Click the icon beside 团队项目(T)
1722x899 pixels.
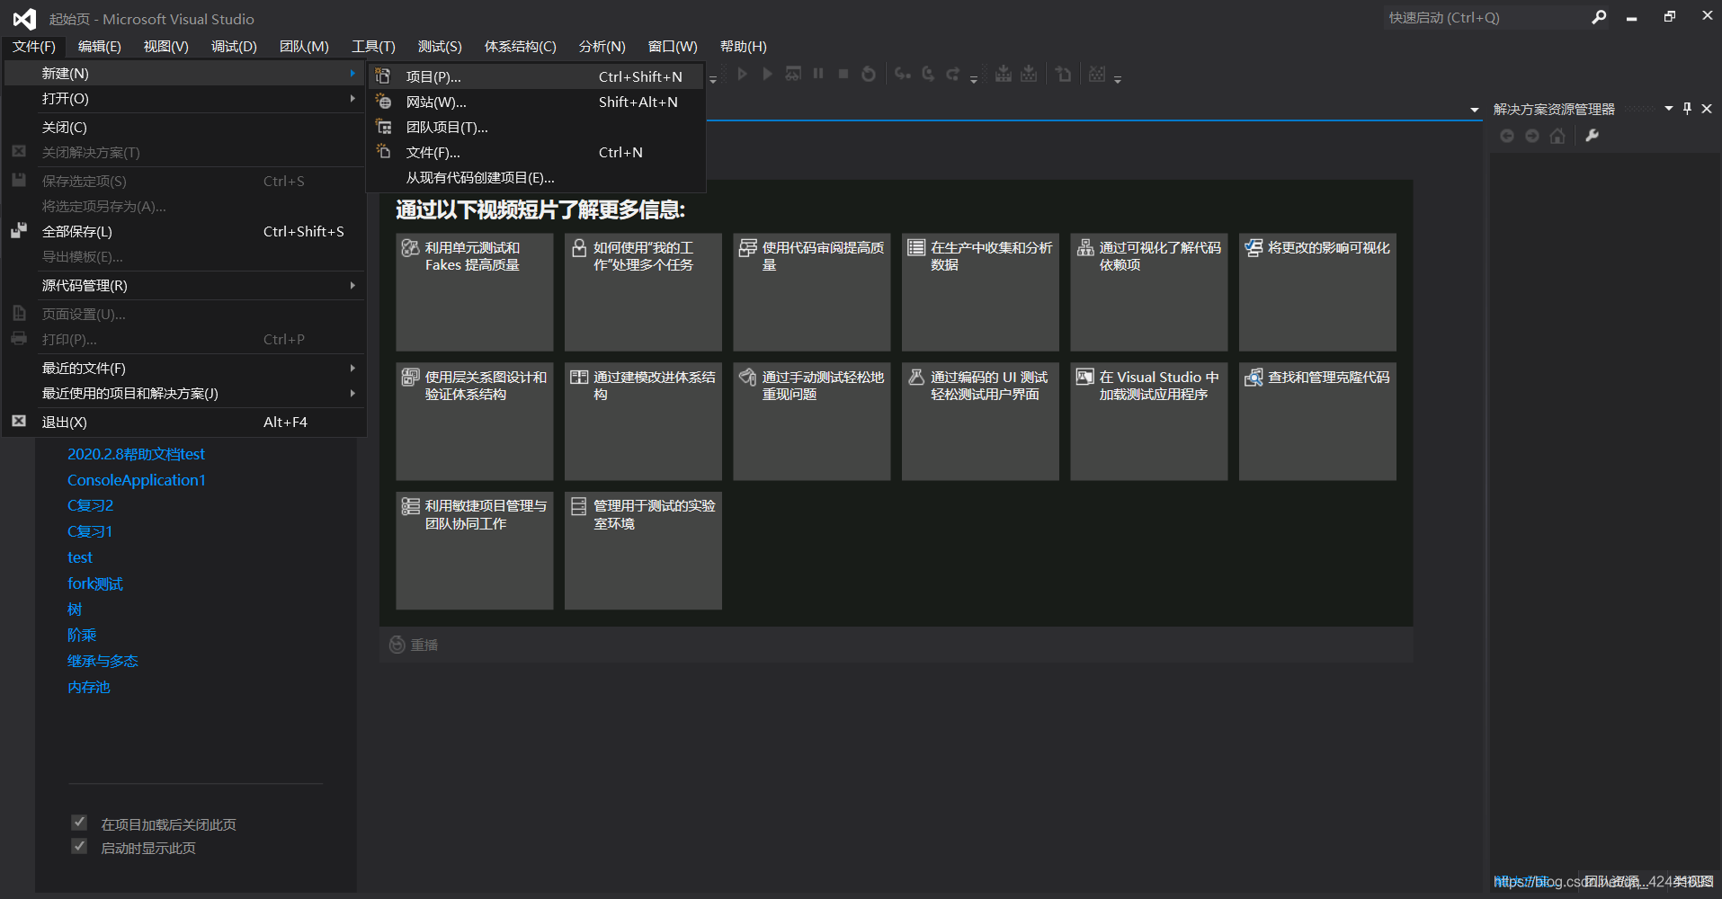383,127
